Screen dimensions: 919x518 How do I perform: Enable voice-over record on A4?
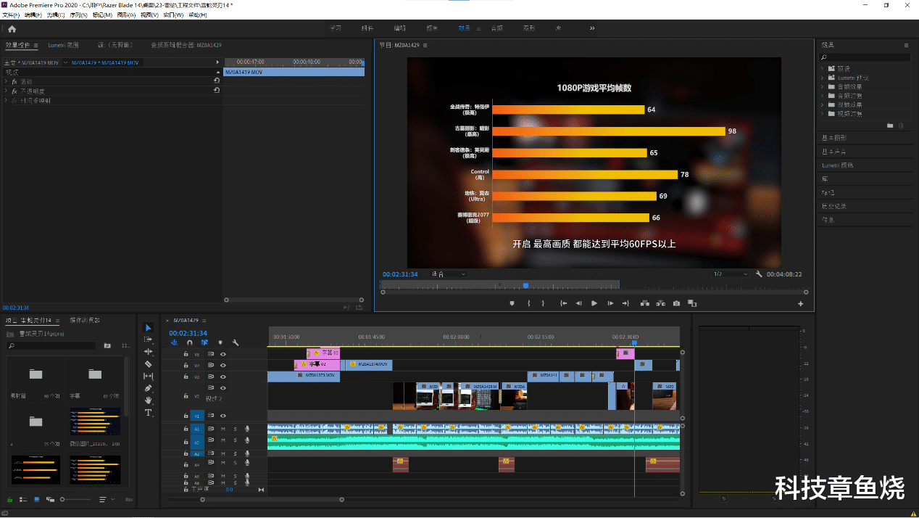[246, 464]
